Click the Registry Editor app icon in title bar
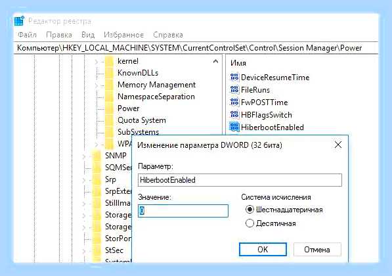 click(19, 21)
